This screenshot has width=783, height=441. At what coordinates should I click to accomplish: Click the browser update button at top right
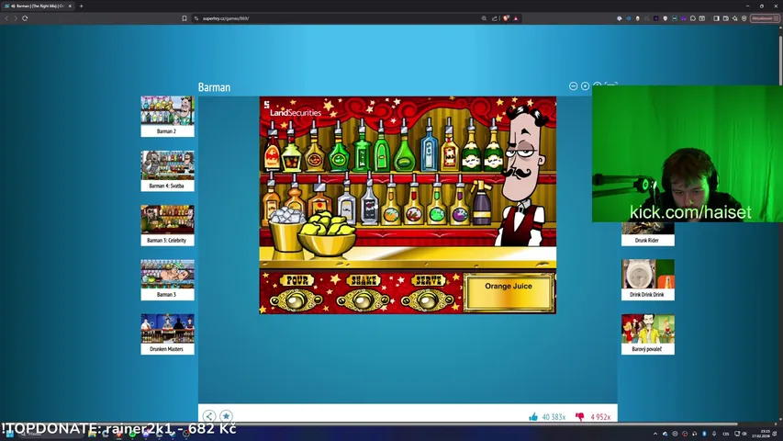(765, 18)
